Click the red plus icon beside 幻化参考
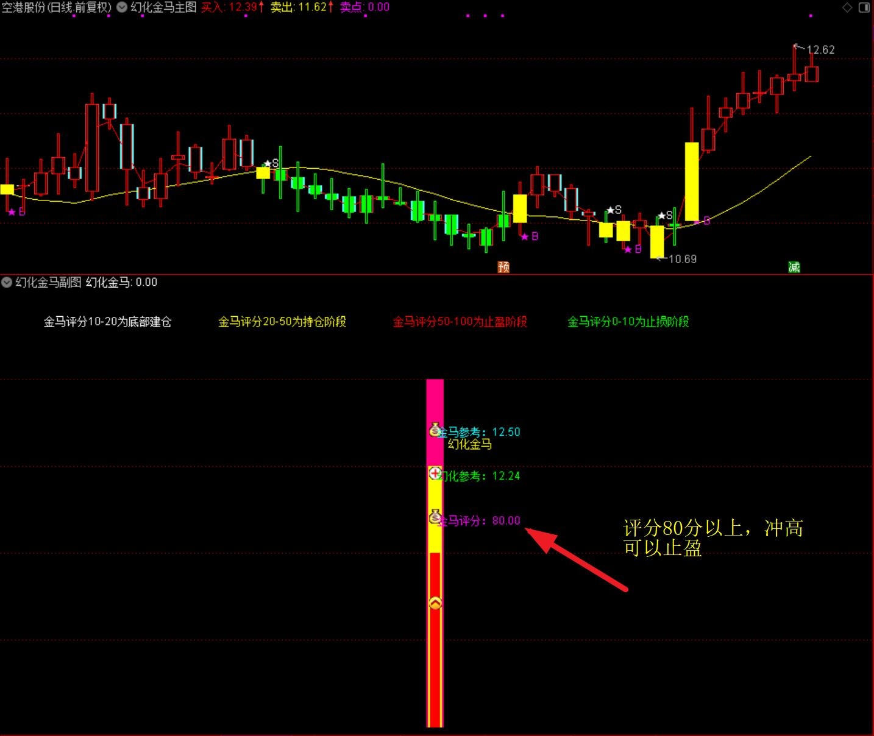The width and height of the screenshot is (874, 736). click(x=435, y=473)
